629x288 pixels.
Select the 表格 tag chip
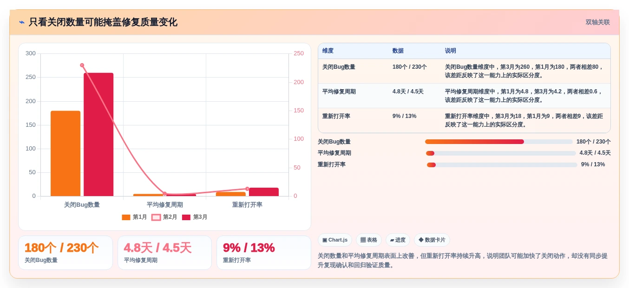[x=369, y=240]
